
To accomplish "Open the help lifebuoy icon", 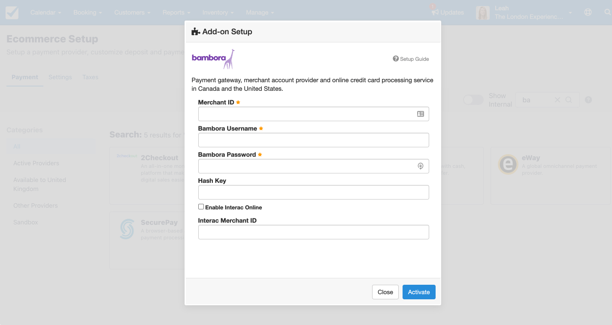I will tap(588, 12).
